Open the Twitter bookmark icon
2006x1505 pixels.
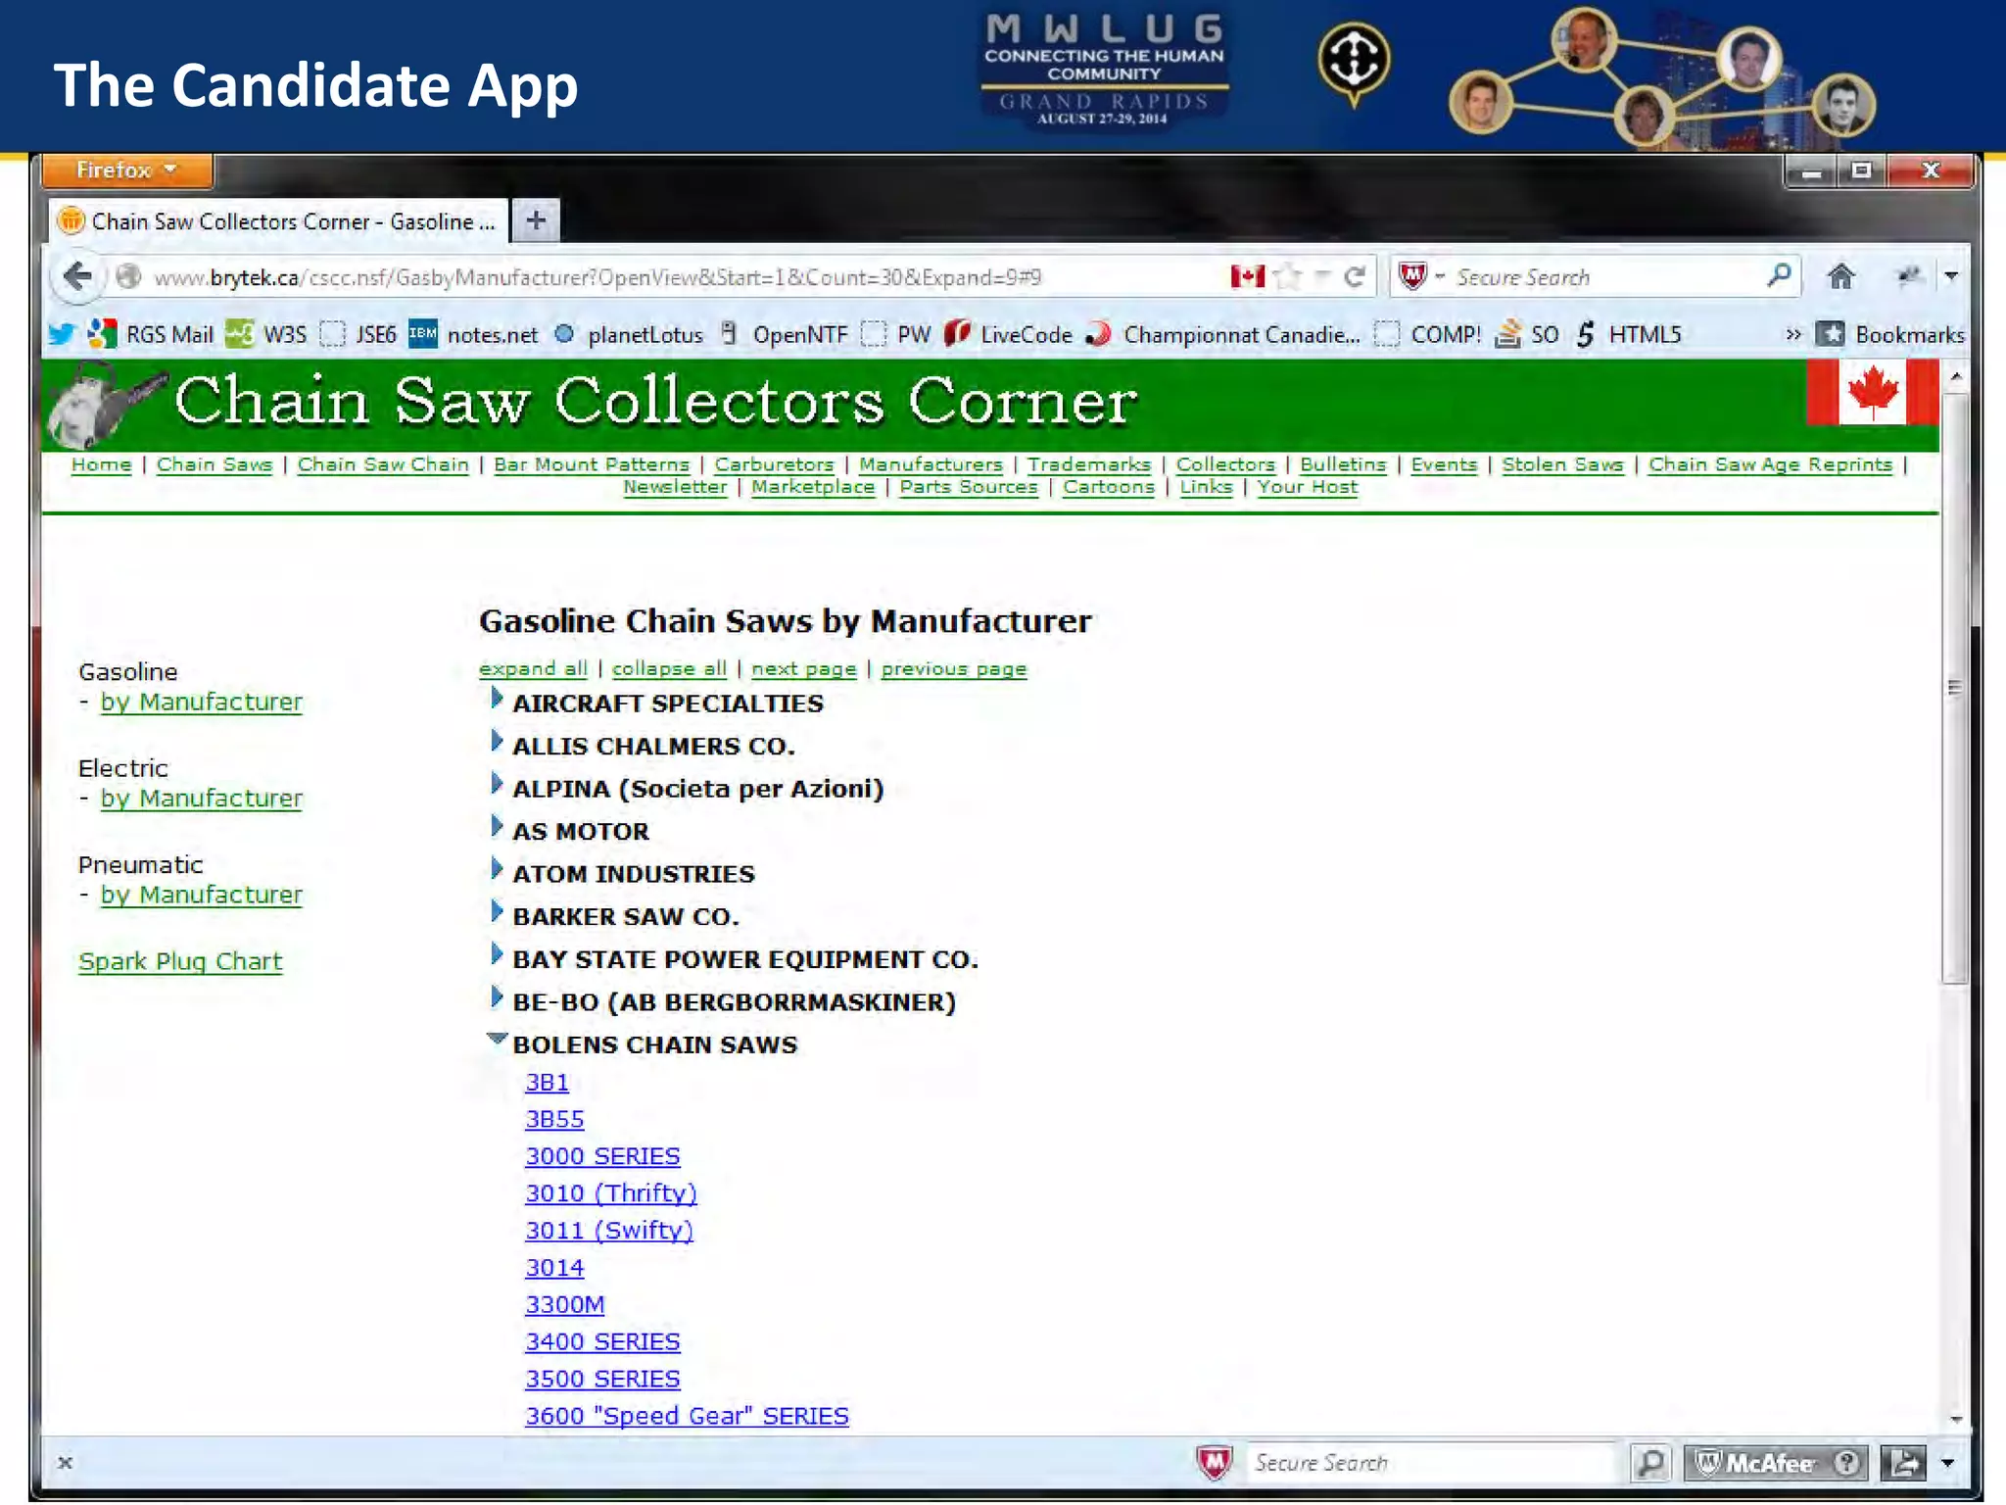pyautogui.click(x=62, y=334)
